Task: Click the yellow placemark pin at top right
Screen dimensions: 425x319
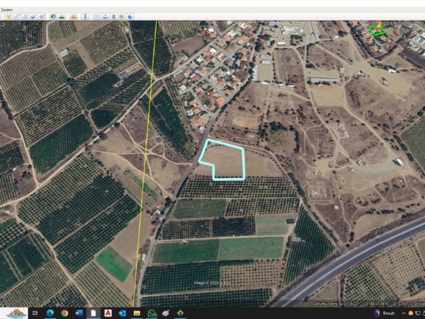Action: (379, 25)
